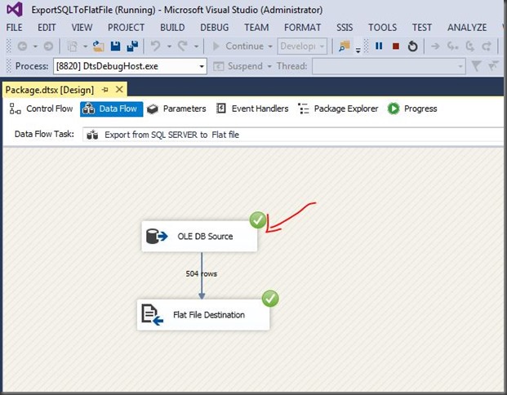Open the EDIT menu
Viewport: 507px width, 395px height.
click(47, 28)
